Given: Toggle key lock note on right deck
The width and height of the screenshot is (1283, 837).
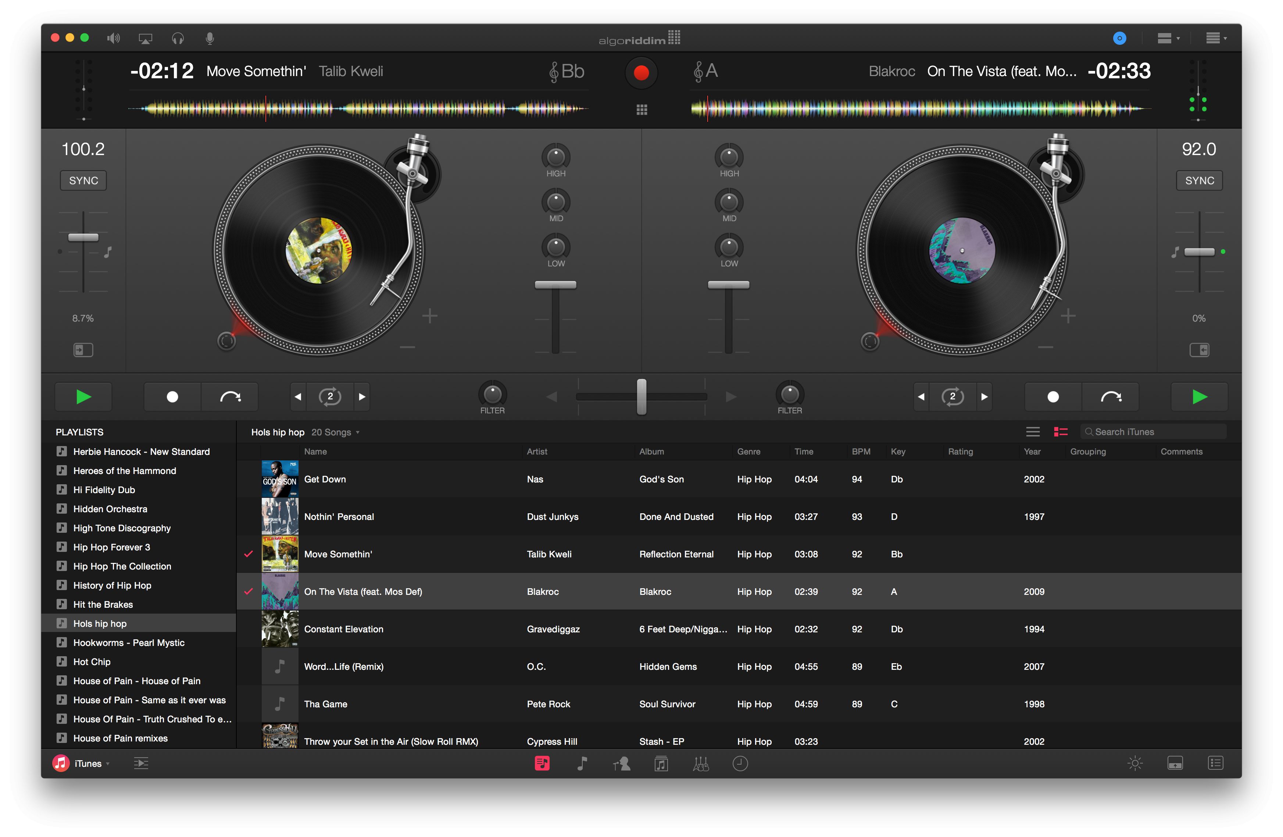Looking at the screenshot, I should [1175, 252].
